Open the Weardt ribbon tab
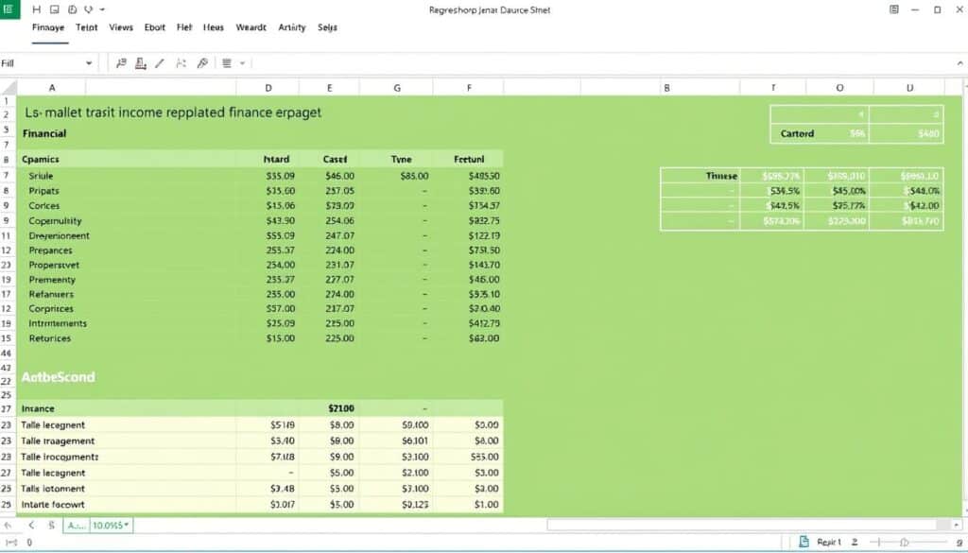 click(x=251, y=27)
